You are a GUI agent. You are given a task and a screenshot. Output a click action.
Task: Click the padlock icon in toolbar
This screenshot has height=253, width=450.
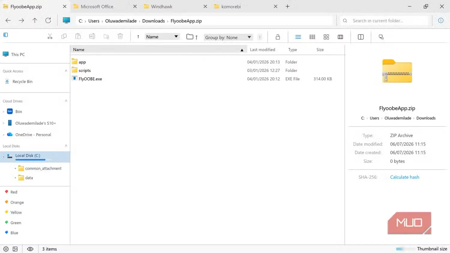tap(278, 37)
